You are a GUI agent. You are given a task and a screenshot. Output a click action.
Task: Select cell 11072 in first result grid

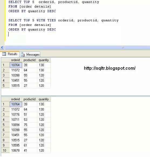point(16,70)
